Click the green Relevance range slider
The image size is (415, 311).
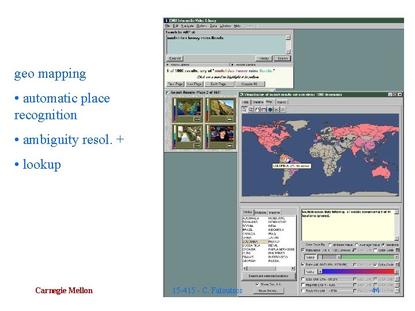tap(368, 257)
